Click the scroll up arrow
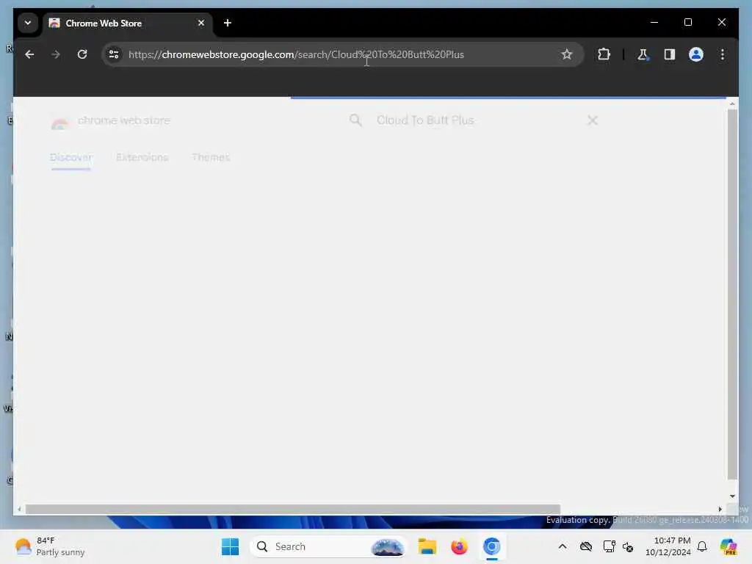 point(732,104)
